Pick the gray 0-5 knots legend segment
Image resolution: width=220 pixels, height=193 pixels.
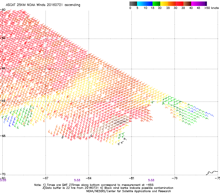(x=133, y=4)
